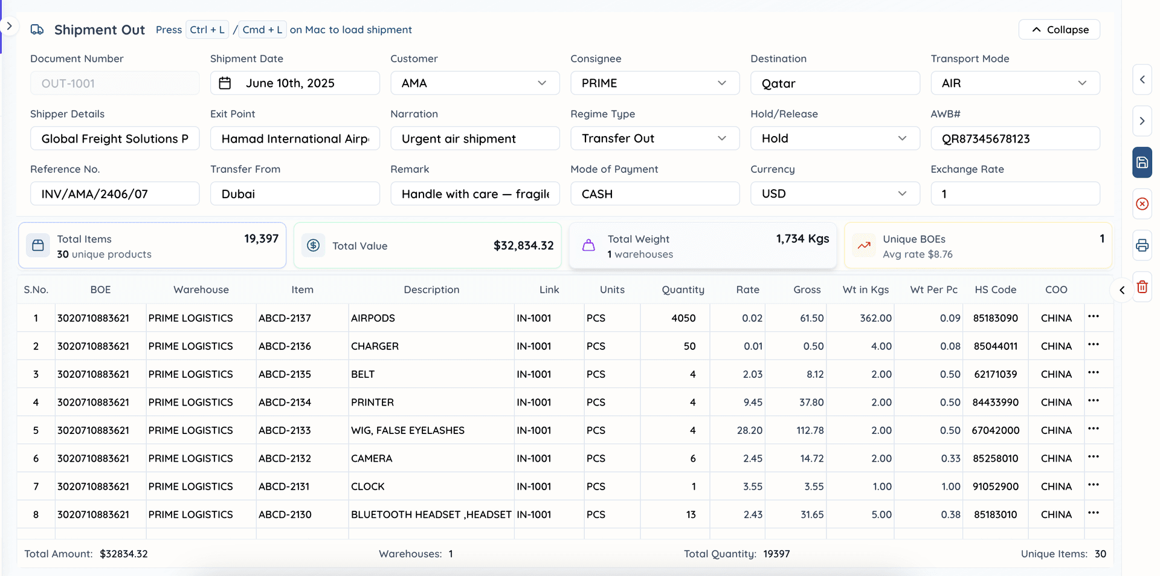1160x576 pixels.
Task: Click the HS Code column header
Action: point(995,290)
